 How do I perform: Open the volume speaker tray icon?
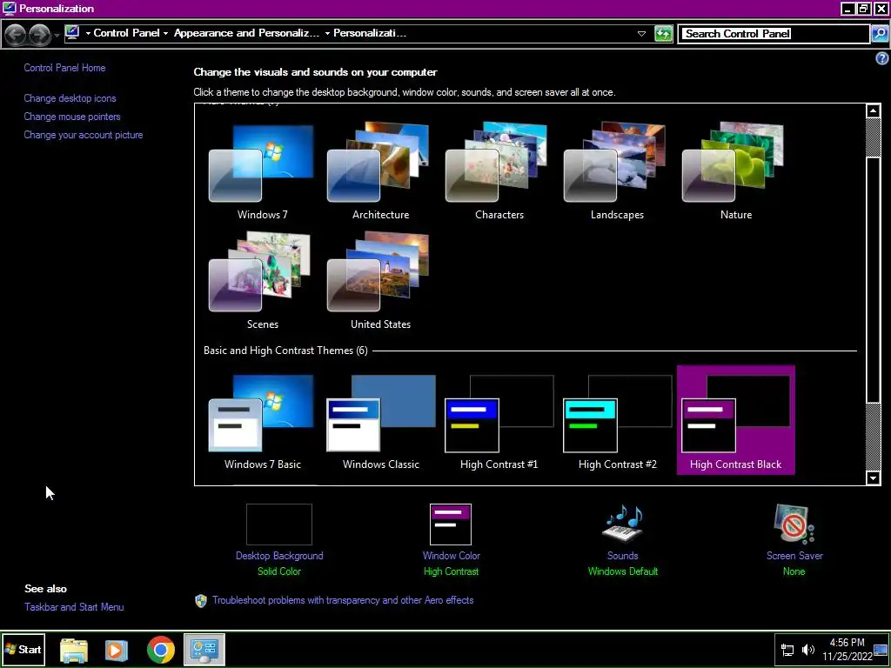point(807,650)
